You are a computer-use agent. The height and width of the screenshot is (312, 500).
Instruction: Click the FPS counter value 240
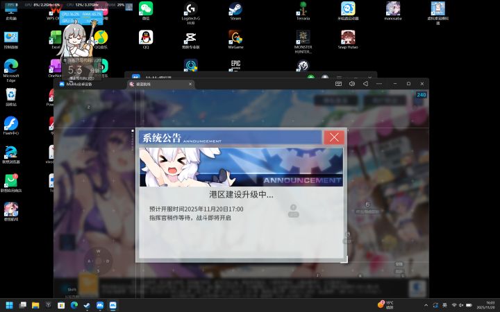pos(422,94)
